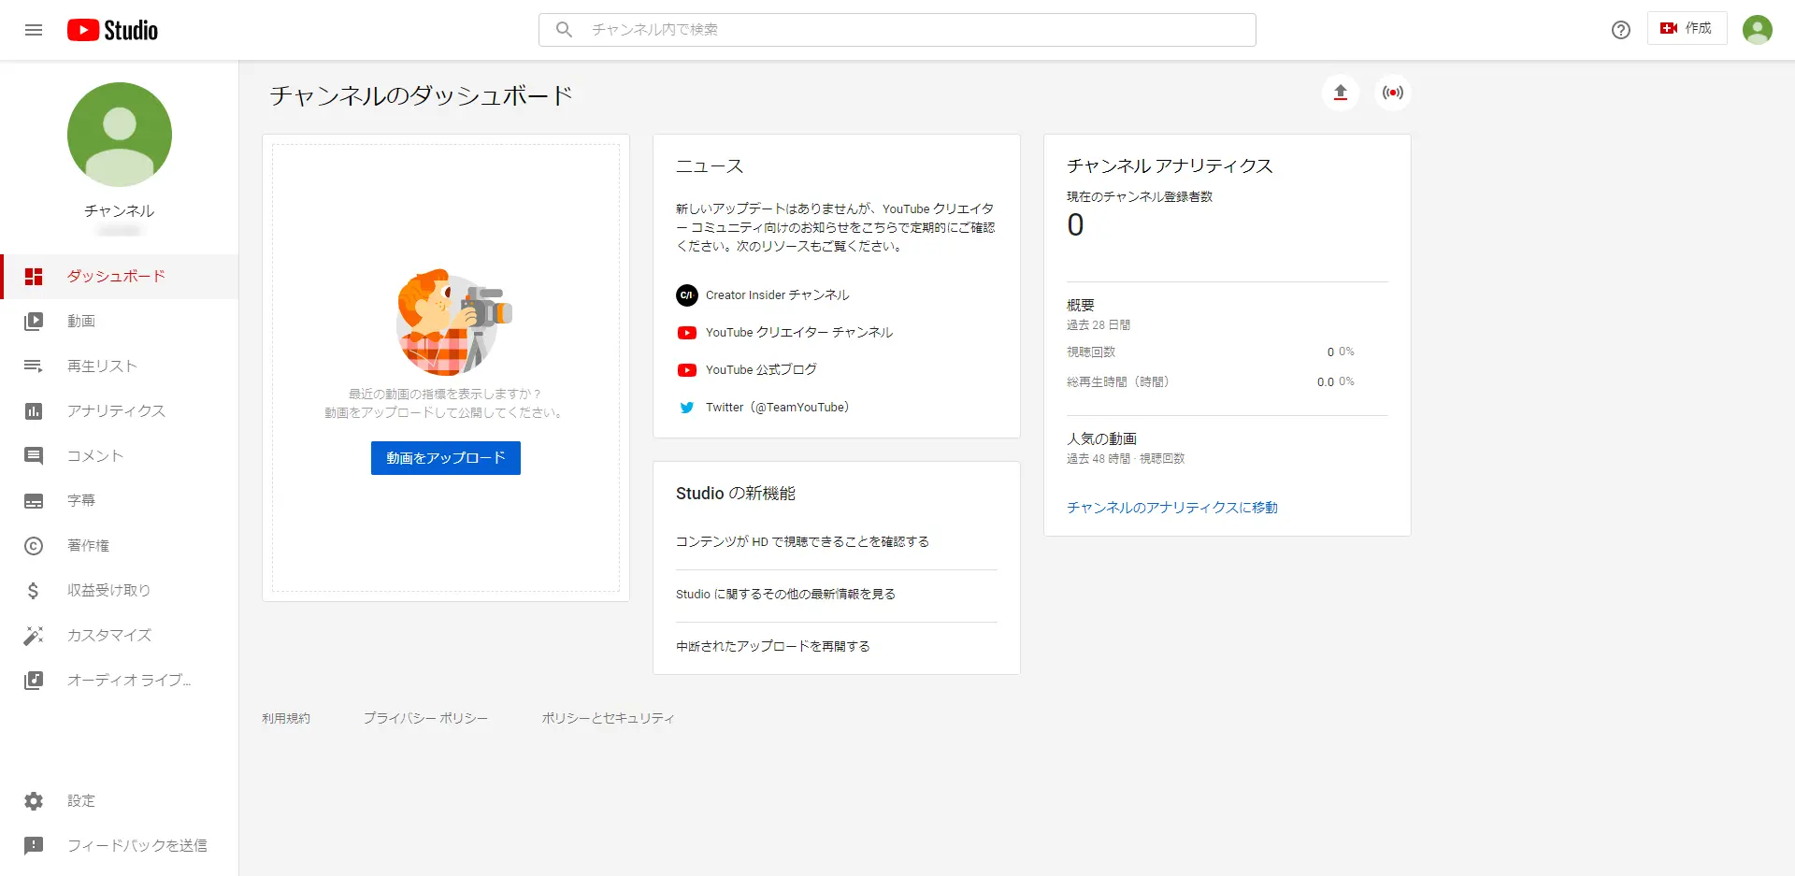Open カスタマイズ in the sidebar
This screenshot has width=1795, height=876.
pyautogui.click(x=120, y=636)
